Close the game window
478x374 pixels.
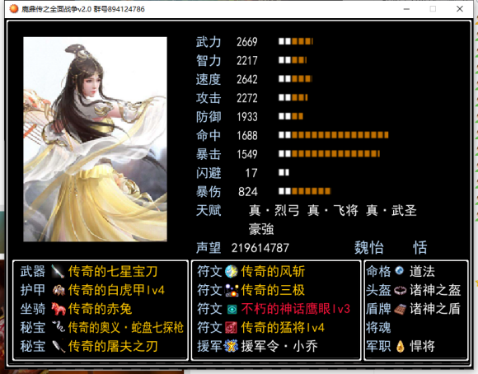click(460, 9)
